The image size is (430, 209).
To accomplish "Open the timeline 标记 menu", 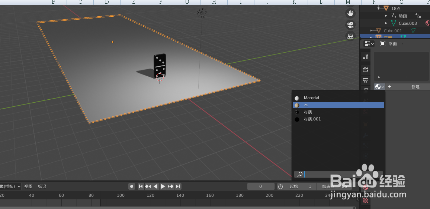I will 42,187.
